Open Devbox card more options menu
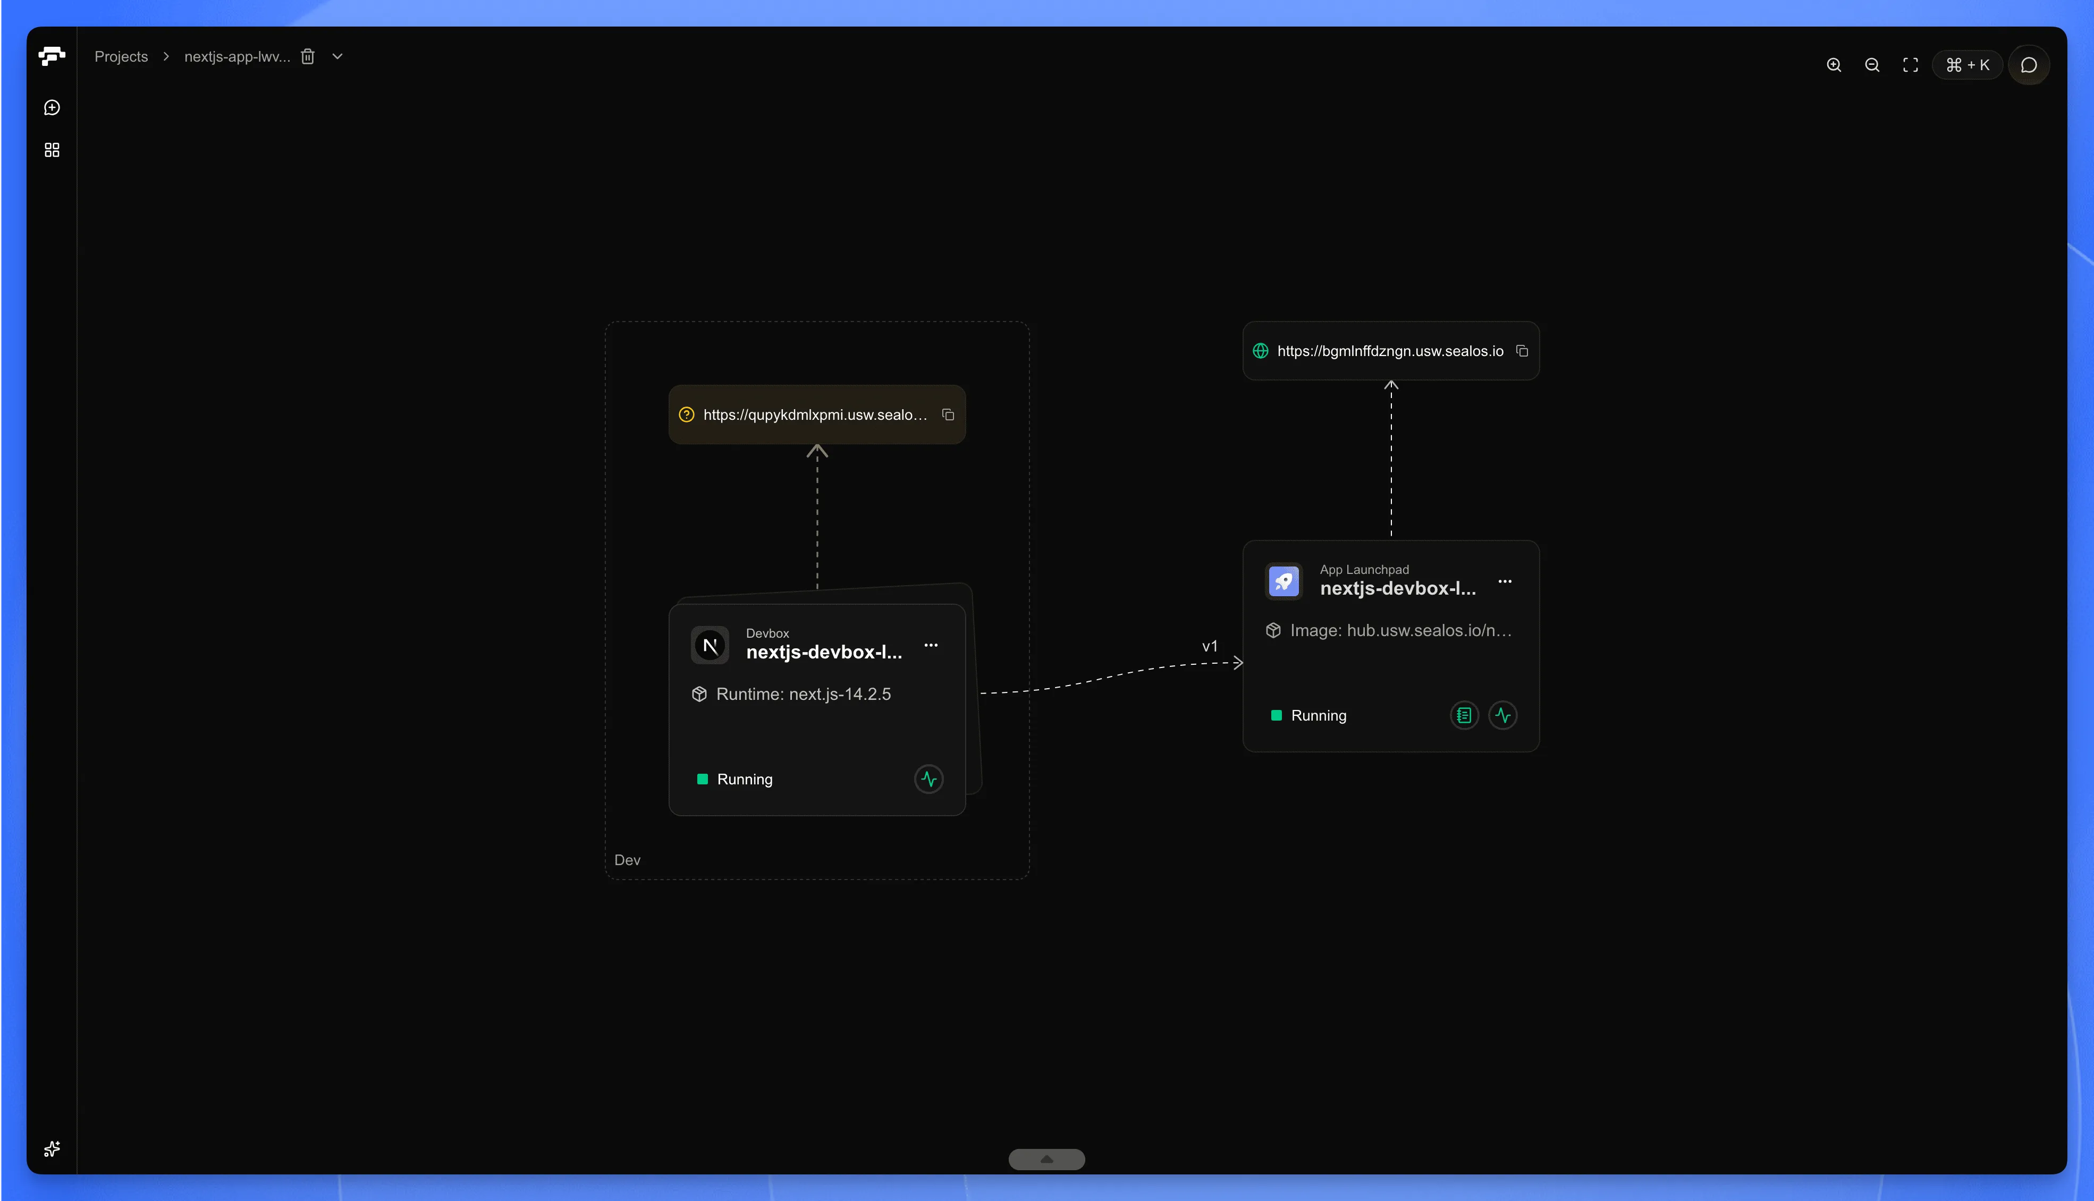Image resolution: width=2094 pixels, height=1201 pixels. tap(931, 645)
